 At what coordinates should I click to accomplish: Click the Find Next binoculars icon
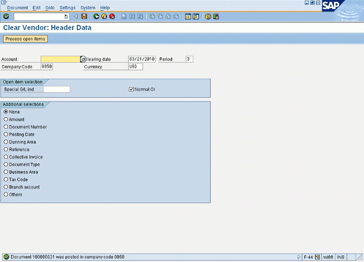(140, 17)
